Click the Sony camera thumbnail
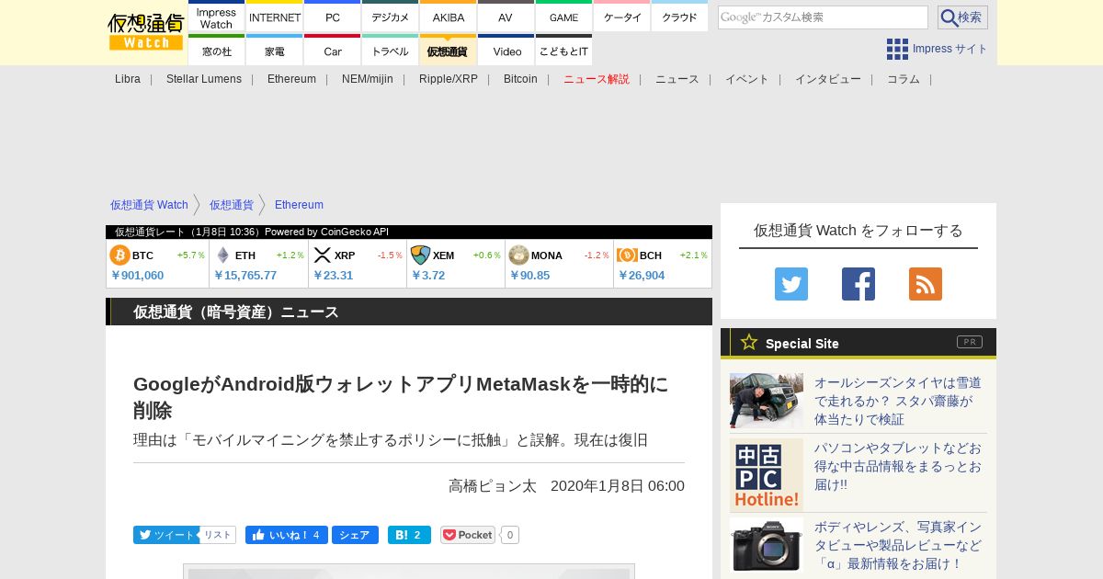The width and height of the screenshot is (1103, 579). pos(767,545)
